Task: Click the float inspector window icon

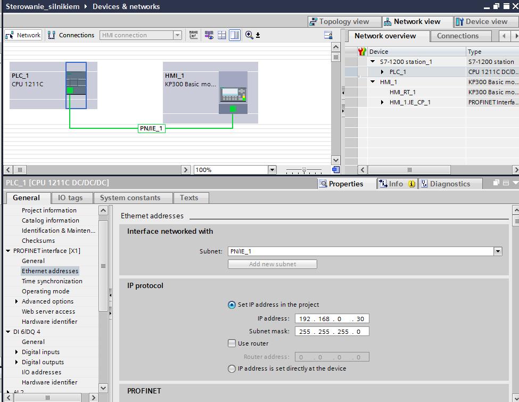Action: pyautogui.click(x=496, y=183)
